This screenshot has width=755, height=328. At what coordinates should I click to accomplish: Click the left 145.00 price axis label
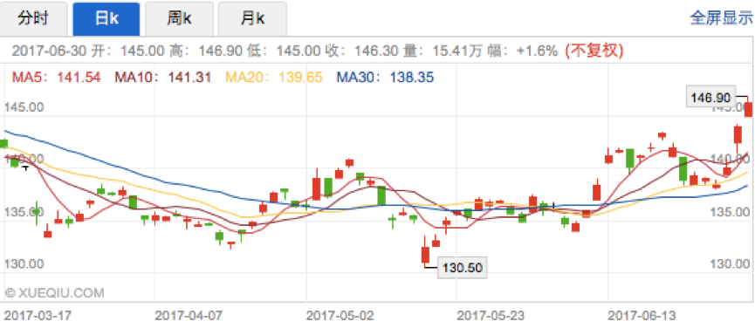pyautogui.click(x=24, y=106)
